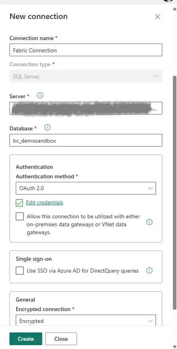The image size is (177, 349).
Task: Open the Database field info icon
Action: tap(47, 128)
